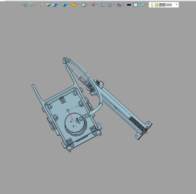Screen dimensions: 196x194
Task: Click the gray viewport layout icon
Action: pyautogui.click(x=103, y=5)
